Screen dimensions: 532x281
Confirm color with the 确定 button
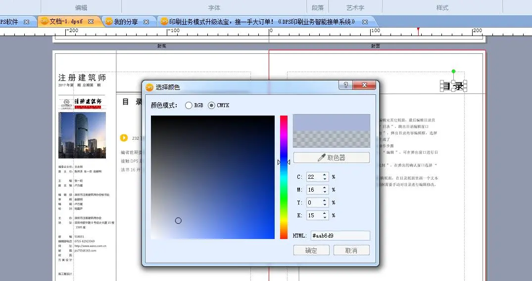311,250
